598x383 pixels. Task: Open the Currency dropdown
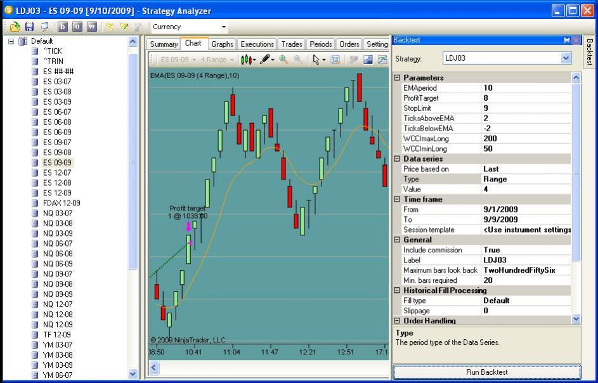pos(224,27)
